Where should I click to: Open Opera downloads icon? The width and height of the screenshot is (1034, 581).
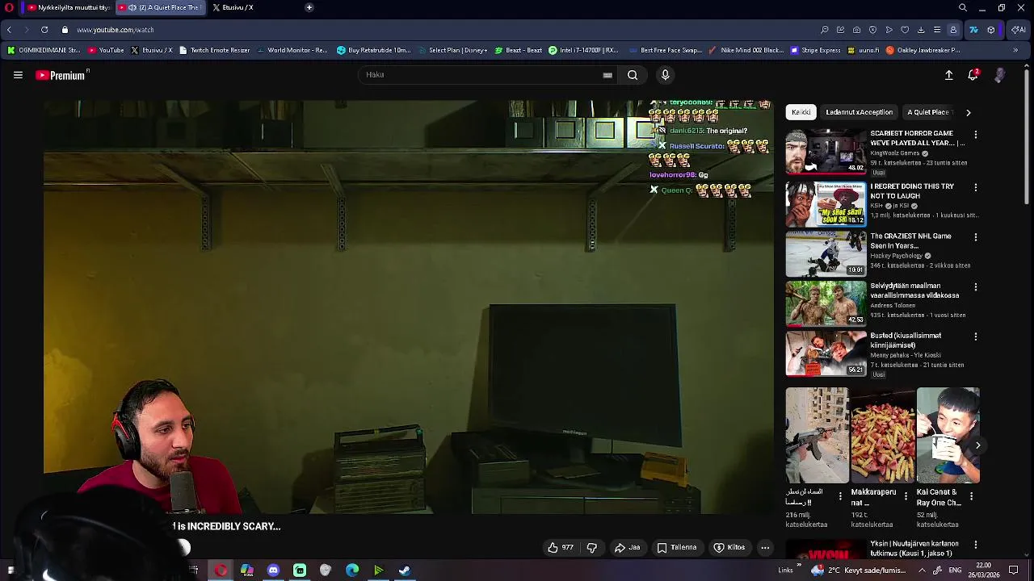click(921, 30)
